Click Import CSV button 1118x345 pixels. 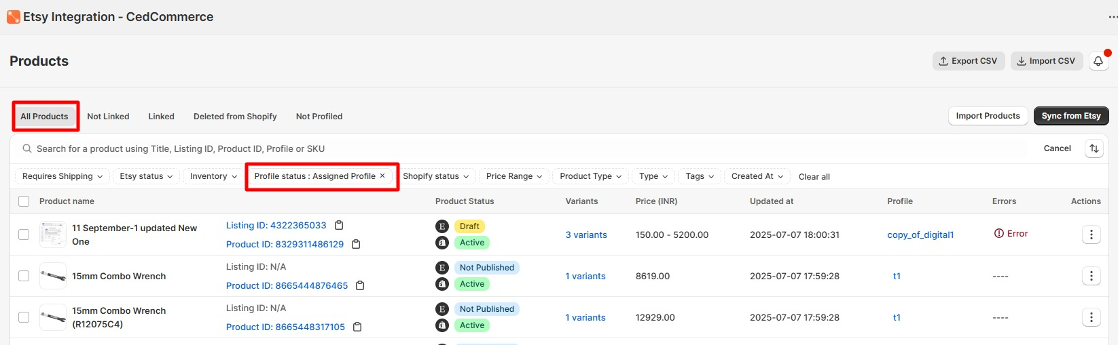point(1046,61)
